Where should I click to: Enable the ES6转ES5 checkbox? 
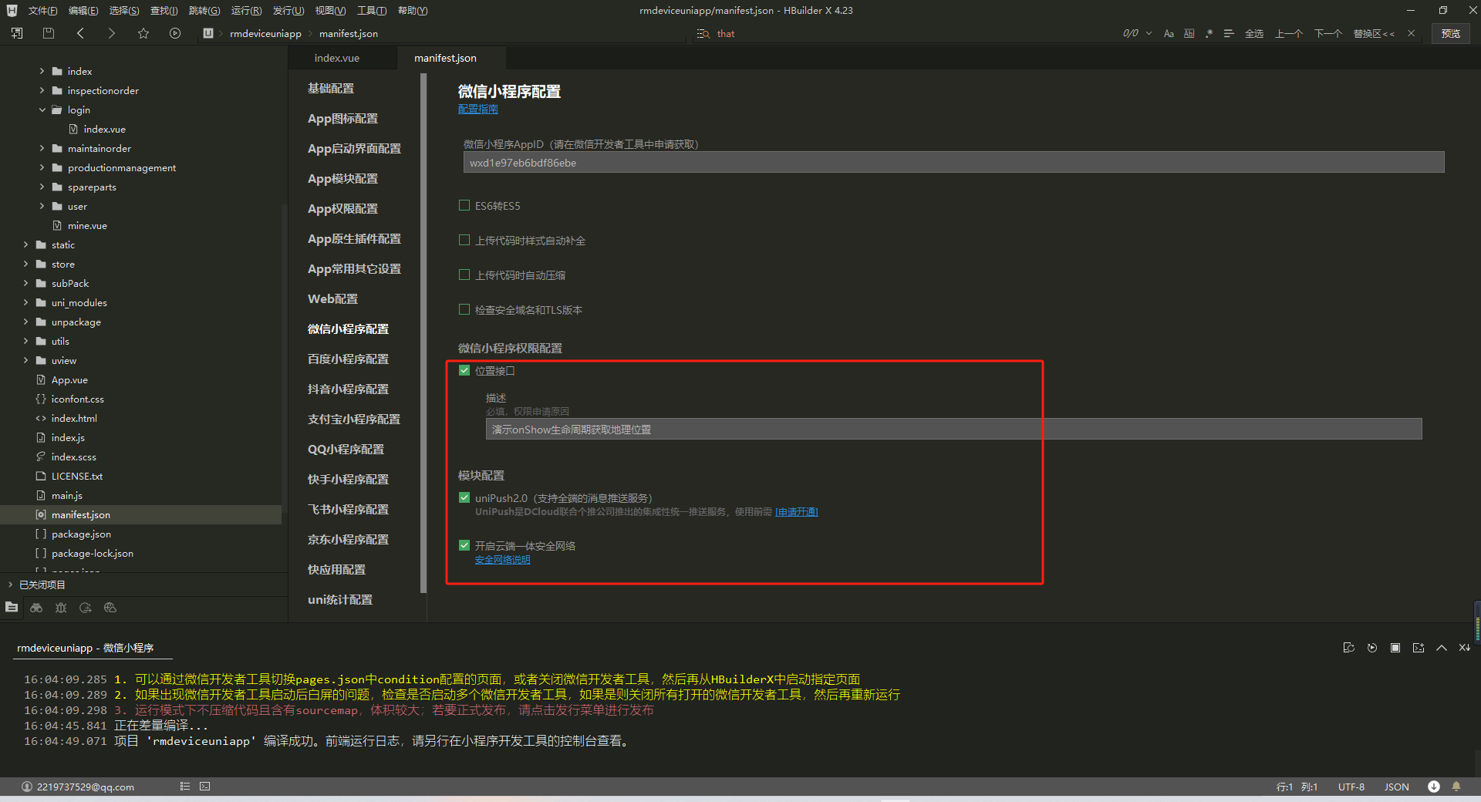tap(464, 205)
